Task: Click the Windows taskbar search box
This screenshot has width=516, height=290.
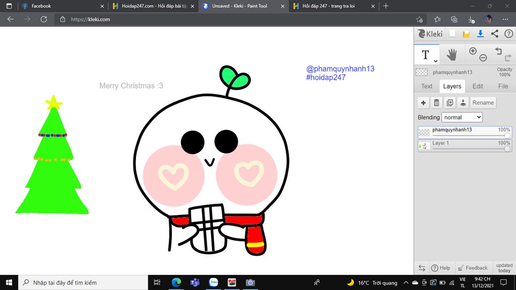Action: 83,282
